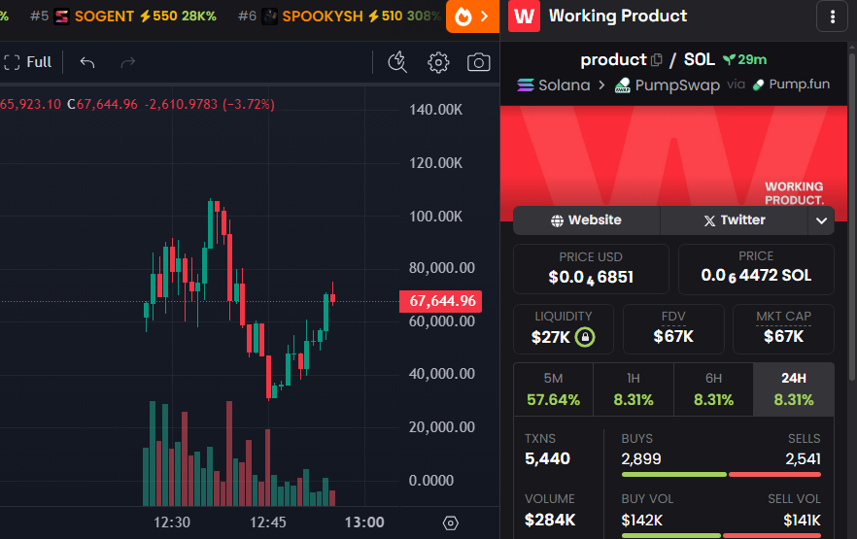Click the 13:00 time axis label
The width and height of the screenshot is (857, 539).
point(364,522)
